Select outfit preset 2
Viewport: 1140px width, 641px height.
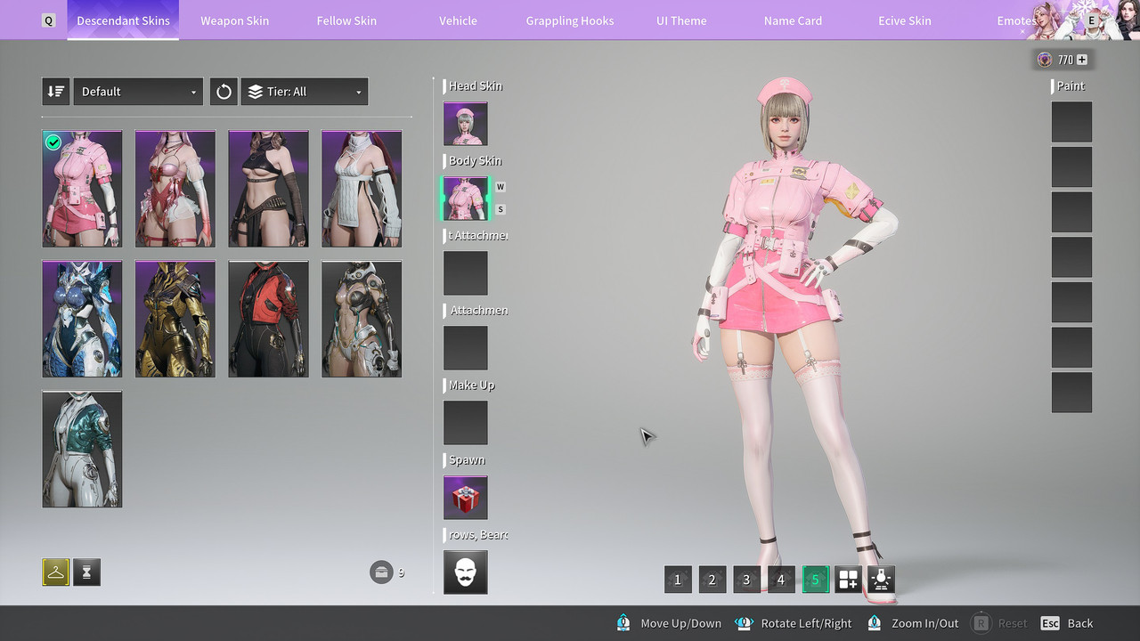[x=712, y=580]
